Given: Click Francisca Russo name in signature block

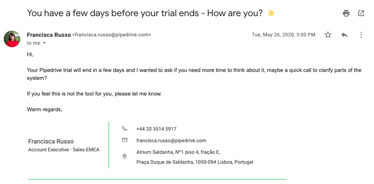Looking at the screenshot, I should 51,141.
